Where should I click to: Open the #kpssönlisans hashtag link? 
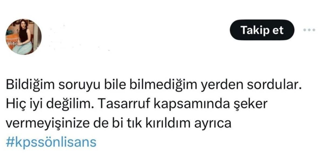pyautogui.click(x=51, y=142)
